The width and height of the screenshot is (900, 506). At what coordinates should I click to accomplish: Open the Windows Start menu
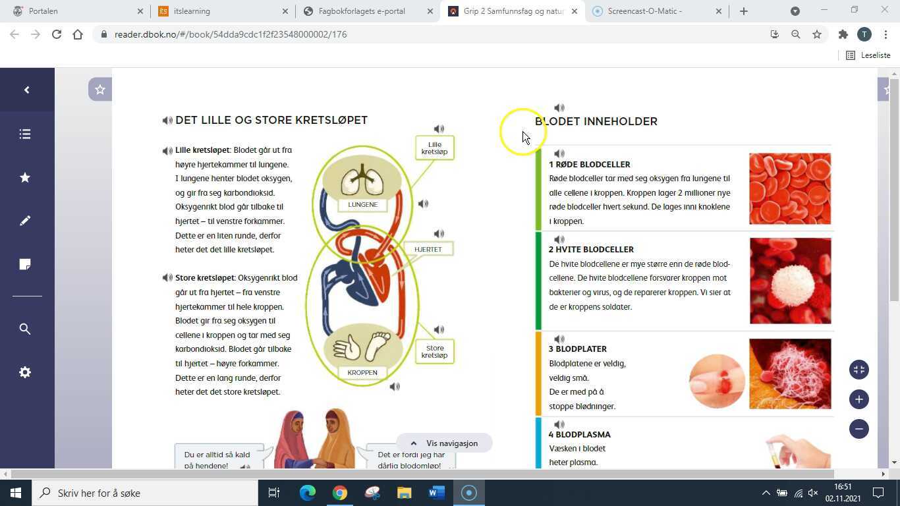pyautogui.click(x=16, y=493)
